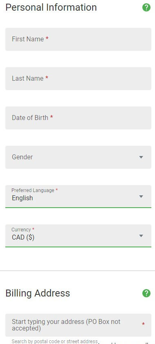Screen dimensions: 155x344
Task: Click the Preferred Language dropdown arrow
Action: point(141,196)
